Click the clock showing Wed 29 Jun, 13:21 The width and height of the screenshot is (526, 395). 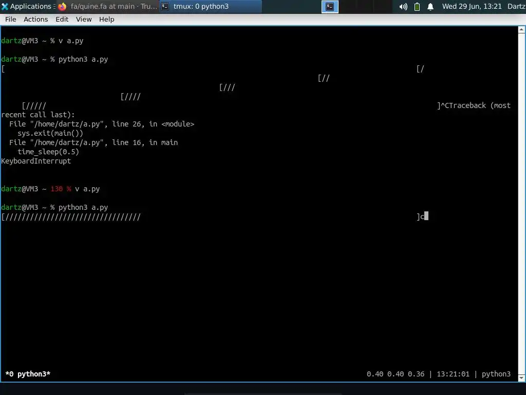(x=472, y=6)
